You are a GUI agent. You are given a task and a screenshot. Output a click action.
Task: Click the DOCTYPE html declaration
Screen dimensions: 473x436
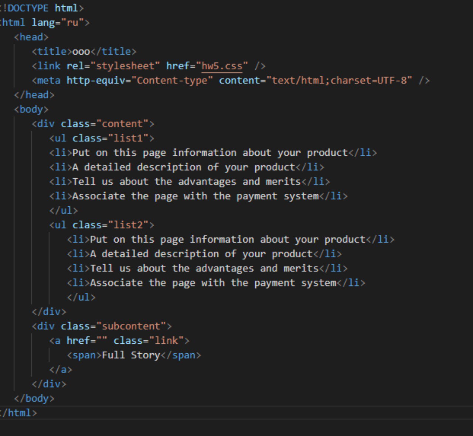(x=42, y=8)
